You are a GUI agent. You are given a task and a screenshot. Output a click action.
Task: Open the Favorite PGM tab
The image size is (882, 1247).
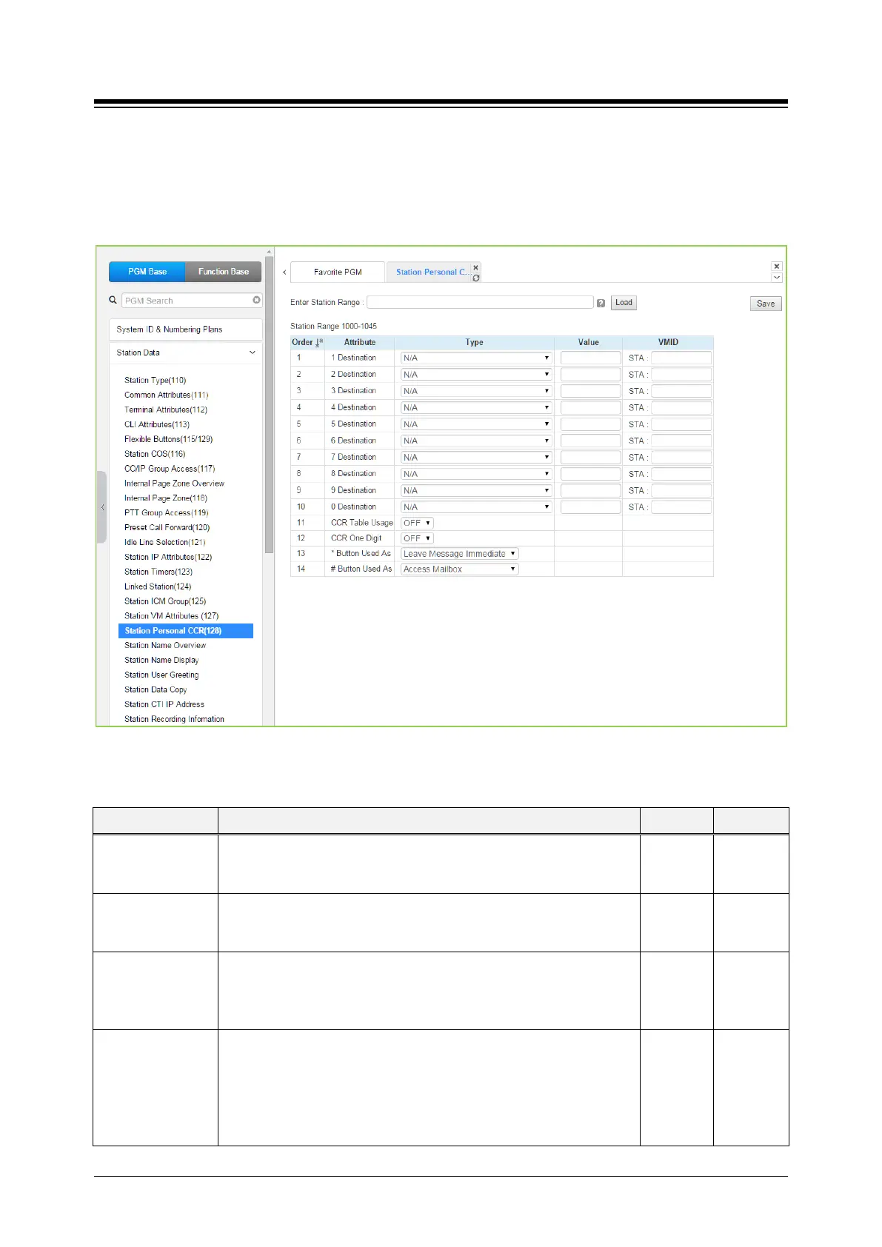[x=338, y=273]
